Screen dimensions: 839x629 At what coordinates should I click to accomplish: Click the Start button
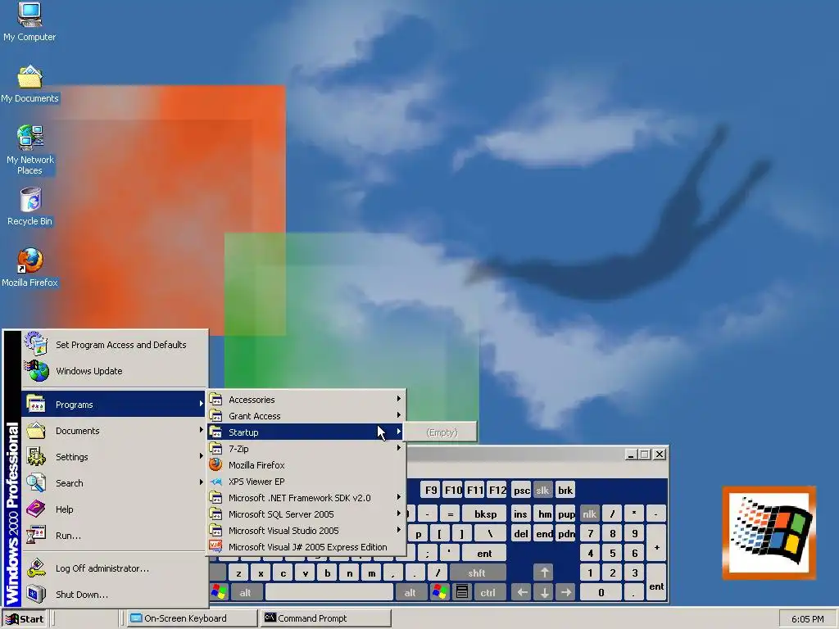25,619
